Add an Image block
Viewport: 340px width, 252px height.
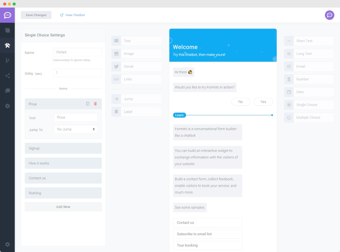pyautogui.click(x=136, y=53)
